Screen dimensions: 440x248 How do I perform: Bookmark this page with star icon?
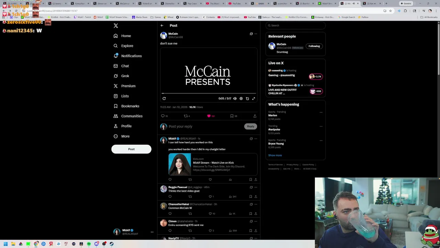(390, 11)
